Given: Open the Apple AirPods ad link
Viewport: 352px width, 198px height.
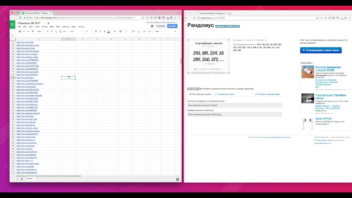Looking at the screenshot, I should coord(323,118).
